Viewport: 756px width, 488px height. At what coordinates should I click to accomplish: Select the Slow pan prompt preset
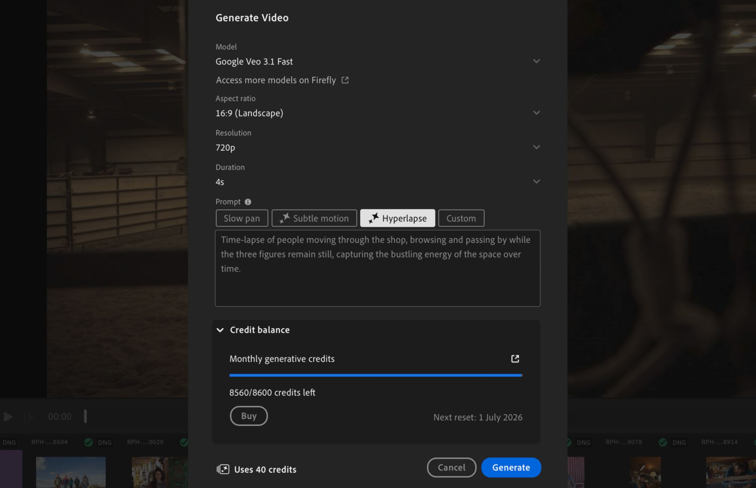click(x=242, y=218)
